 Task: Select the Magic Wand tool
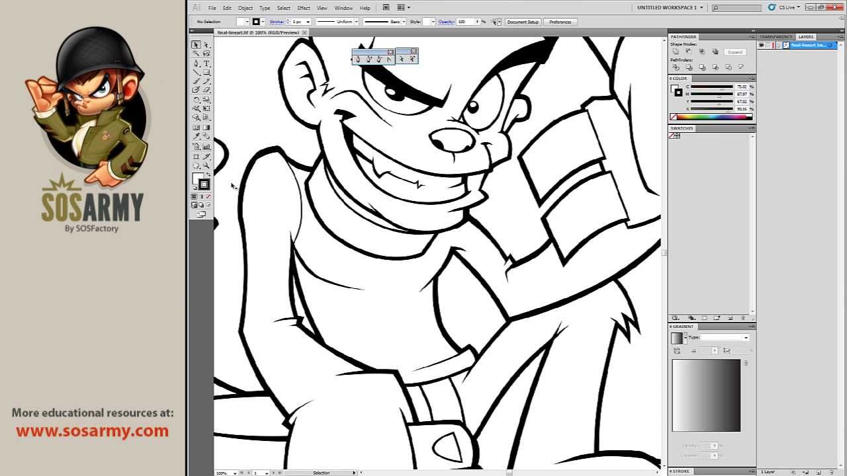coord(197,54)
